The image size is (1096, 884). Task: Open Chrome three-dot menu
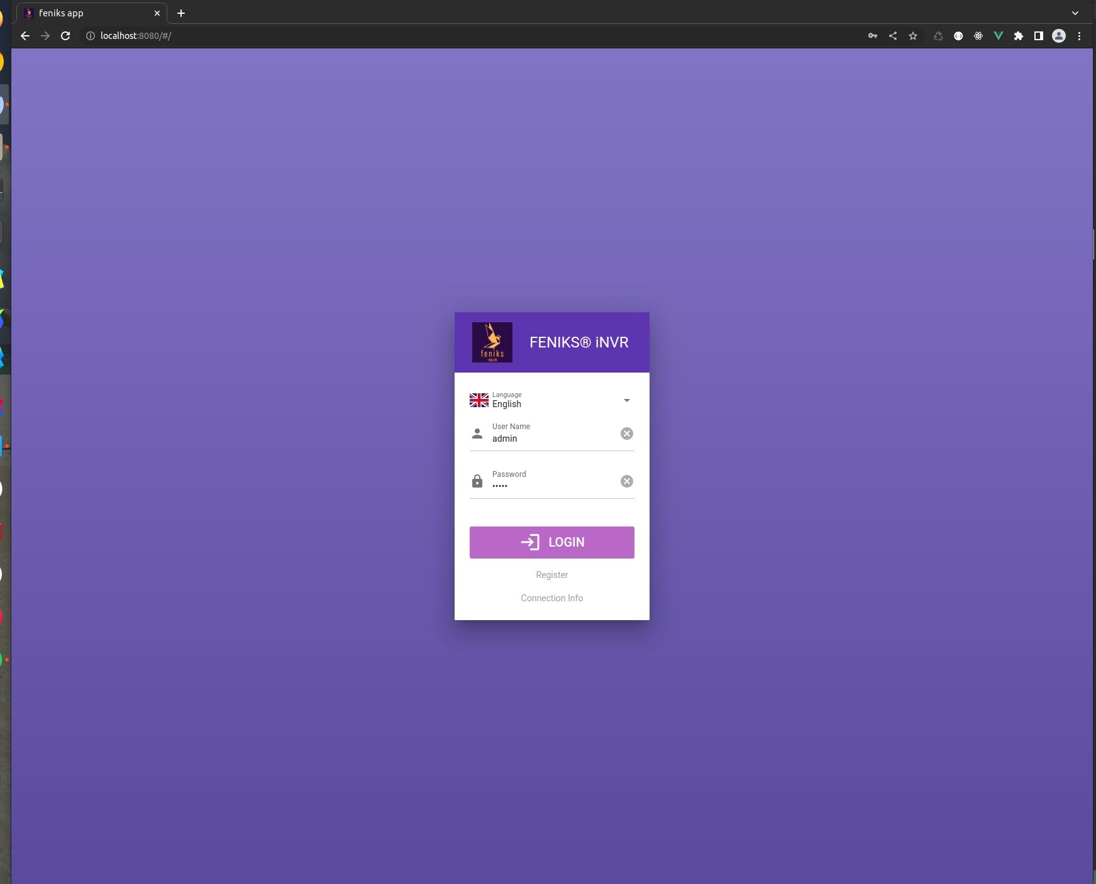coord(1080,36)
